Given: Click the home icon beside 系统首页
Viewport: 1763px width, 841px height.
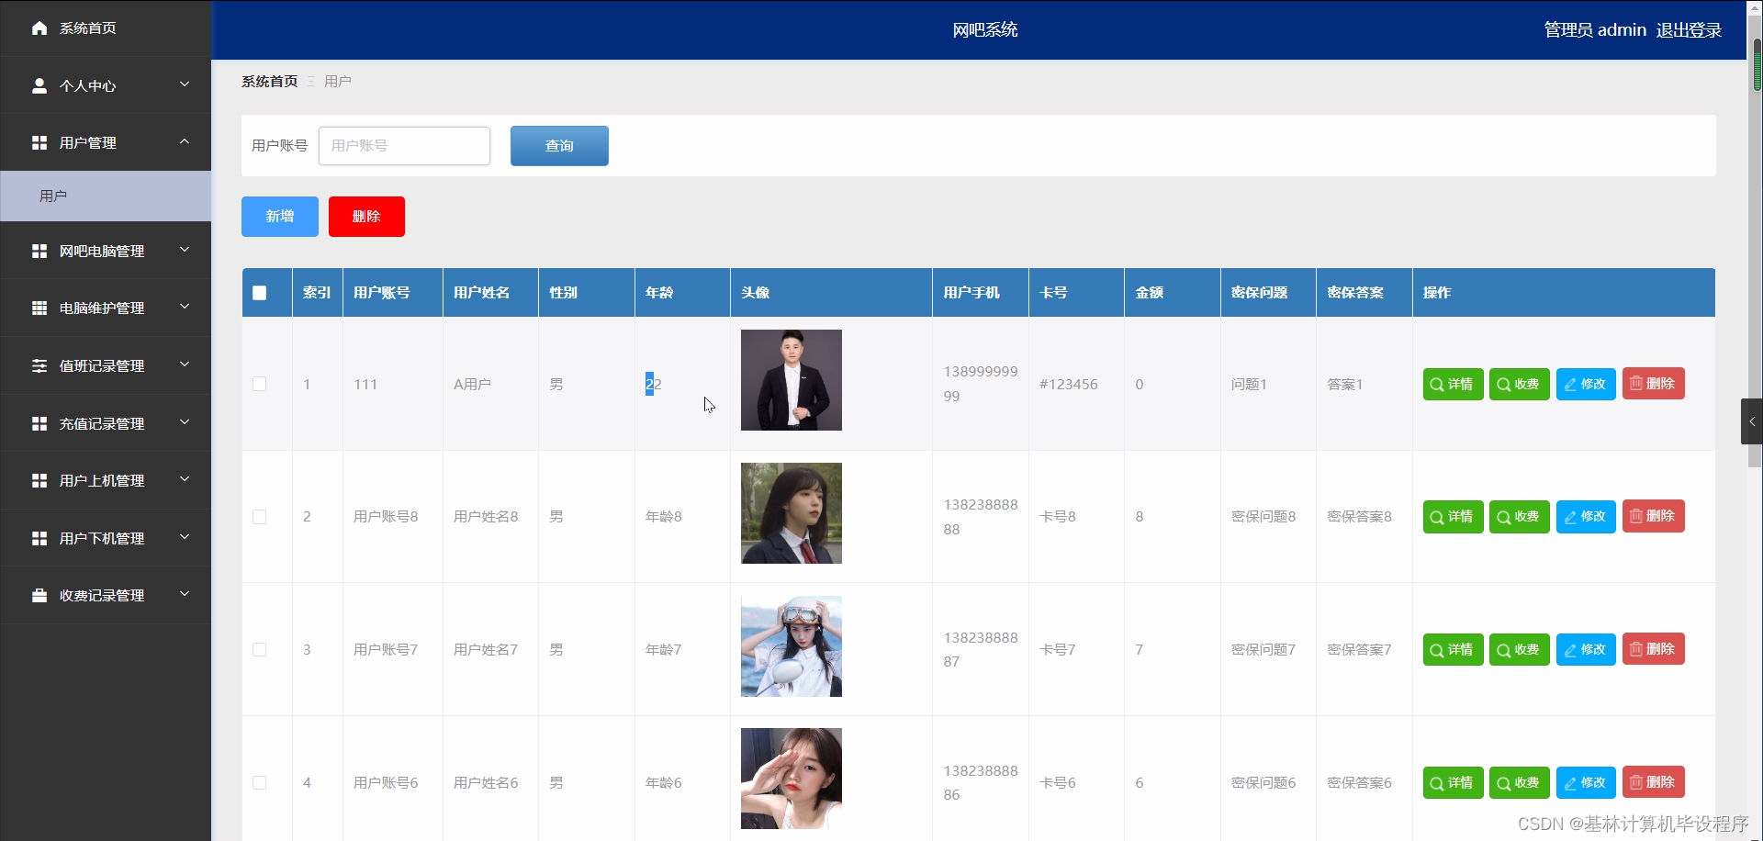Looking at the screenshot, I should click(39, 28).
